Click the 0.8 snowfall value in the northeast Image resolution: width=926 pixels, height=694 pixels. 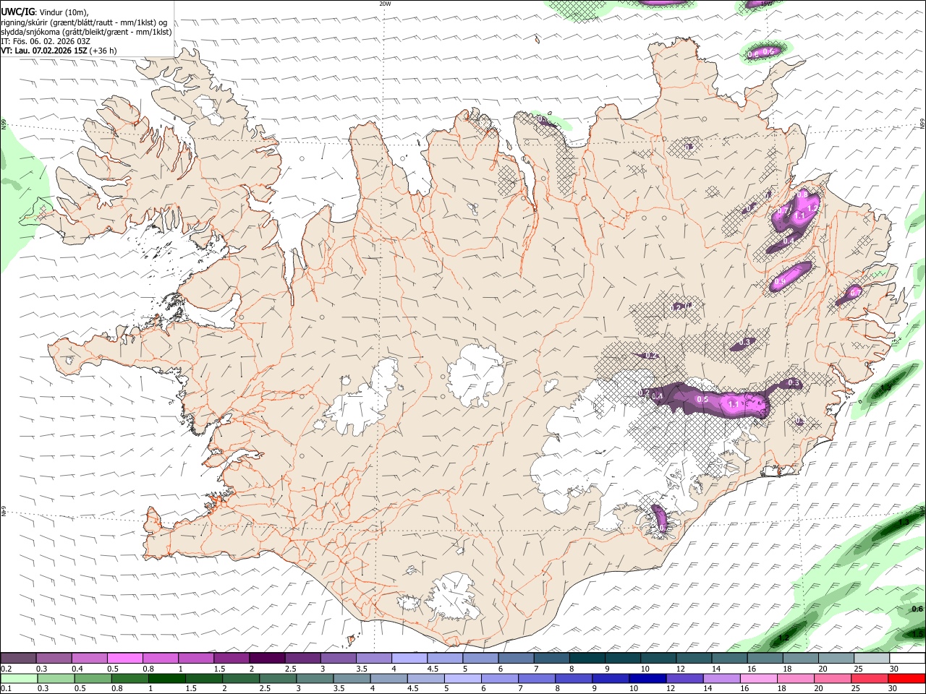(802, 195)
